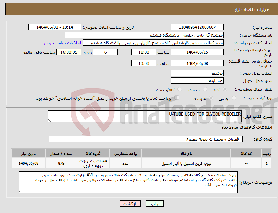Click the price validity date 1404/06/08 field

(x=197, y=63)
